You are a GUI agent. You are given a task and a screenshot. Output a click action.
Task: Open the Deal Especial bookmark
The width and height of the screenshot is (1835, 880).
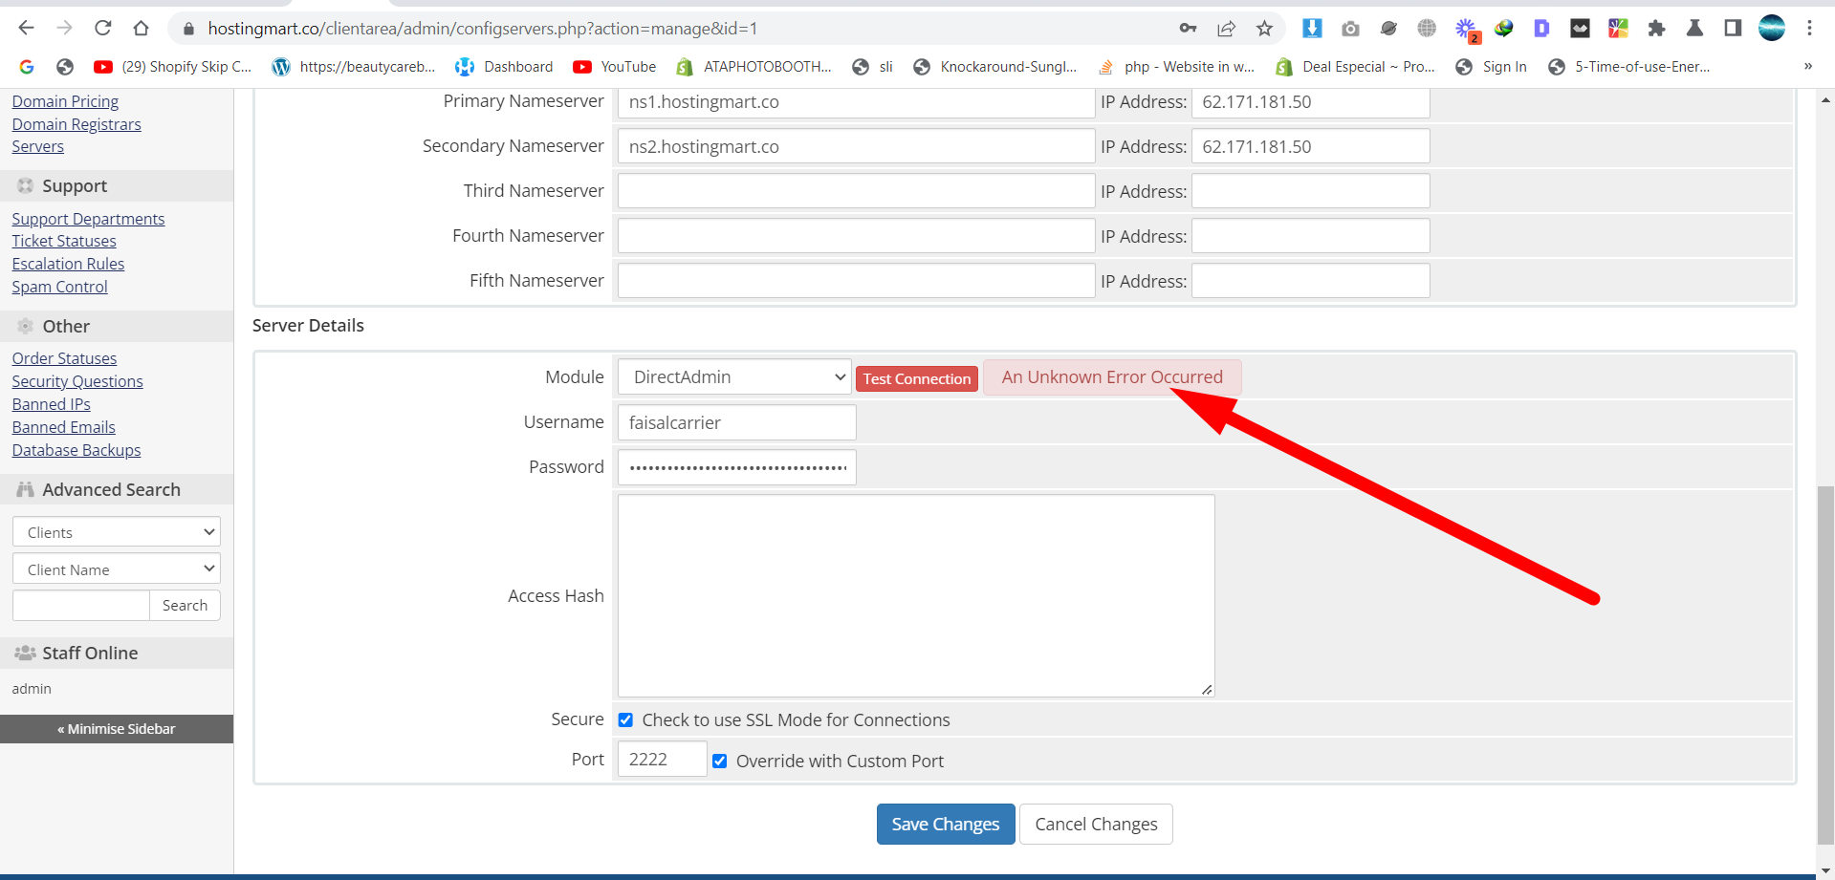point(1356,67)
